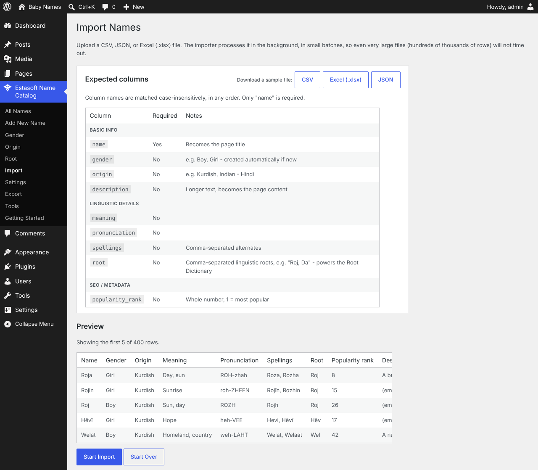Download the JSON sample file
The width and height of the screenshot is (538, 470).
[x=385, y=80]
